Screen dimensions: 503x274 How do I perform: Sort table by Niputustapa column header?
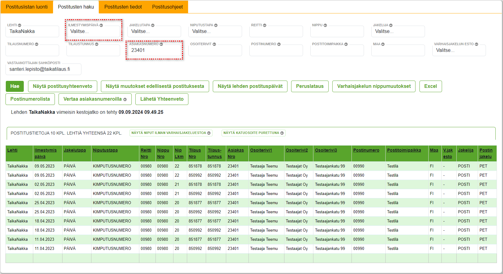105,150
